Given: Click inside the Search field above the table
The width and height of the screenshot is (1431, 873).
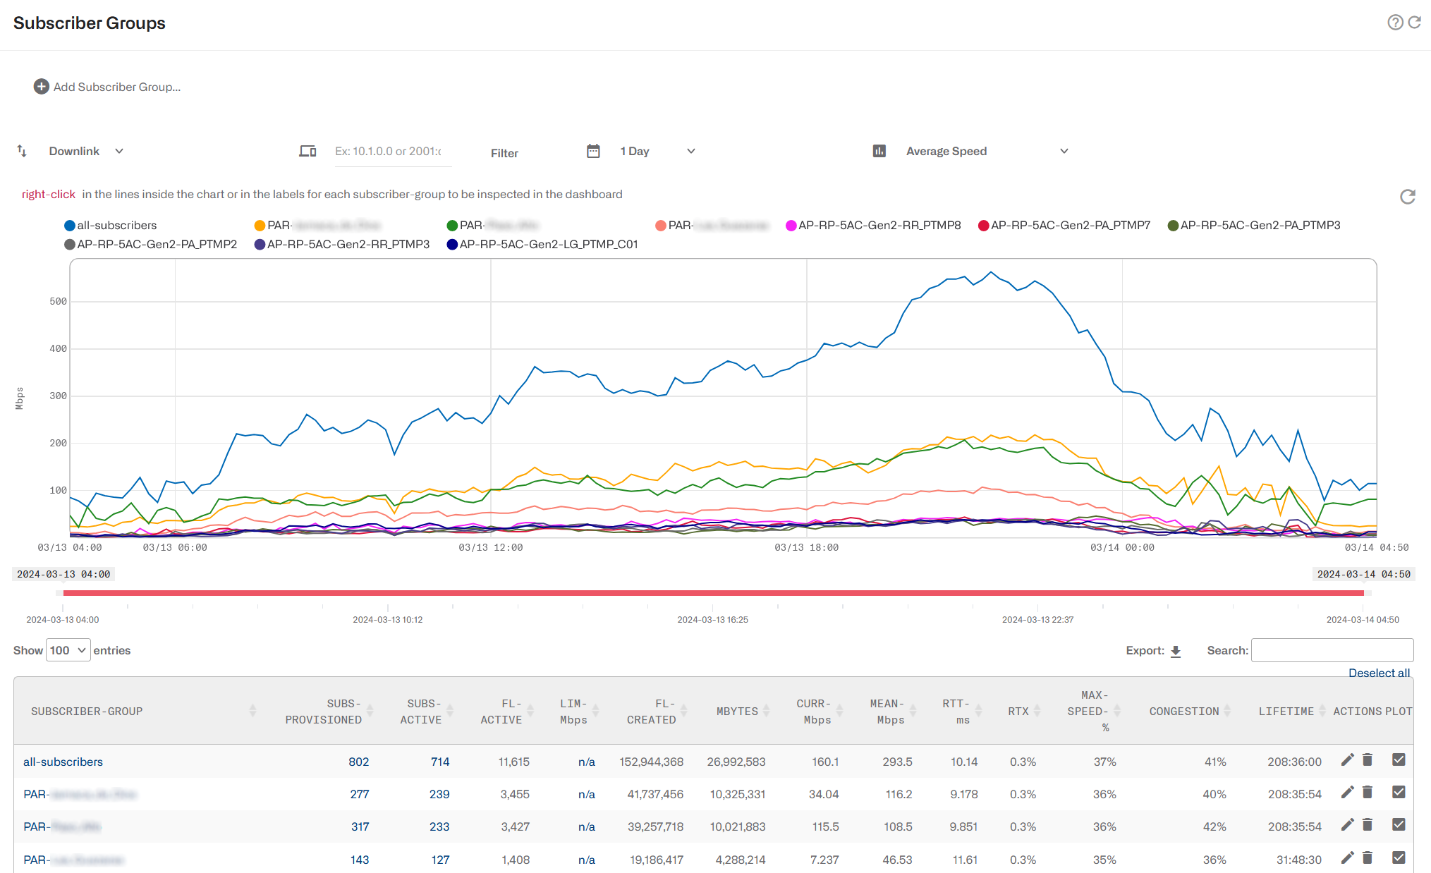Looking at the screenshot, I should (x=1332, y=649).
